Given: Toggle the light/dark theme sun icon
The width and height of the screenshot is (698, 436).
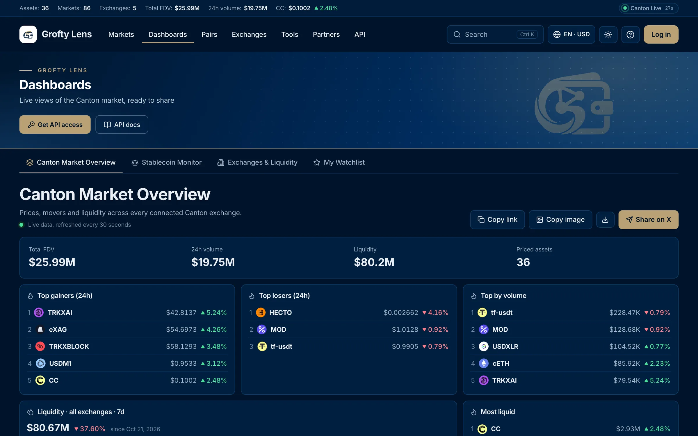Looking at the screenshot, I should coord(608,35).
